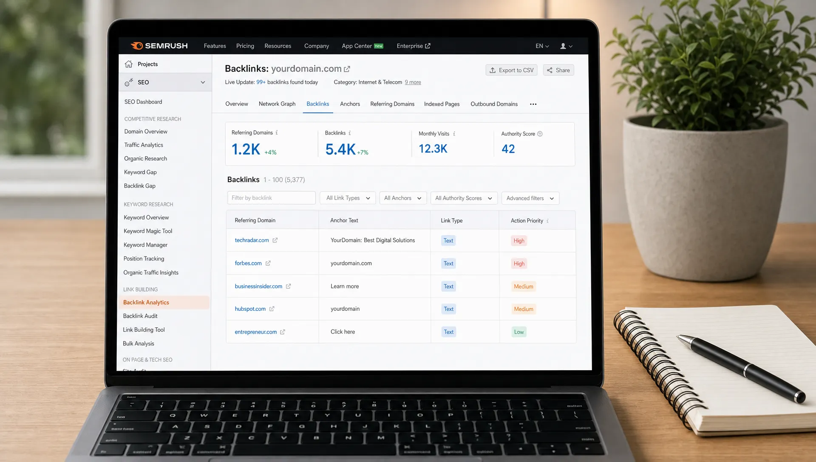Show Monthly Visits info icon
816x462 pixels.
[454, 134]
